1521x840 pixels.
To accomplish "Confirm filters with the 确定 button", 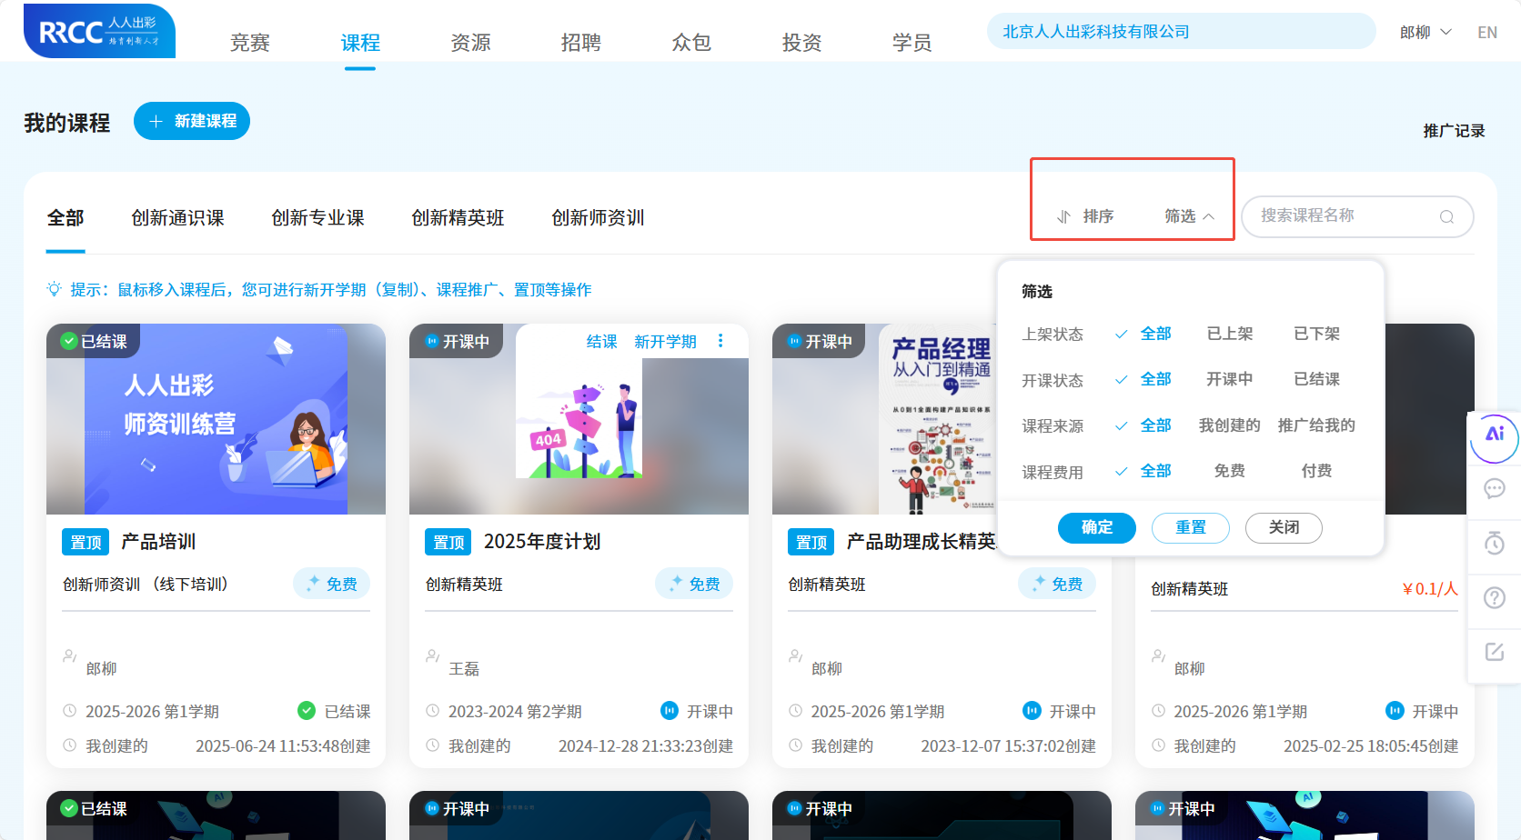I will click(1096, 527).
